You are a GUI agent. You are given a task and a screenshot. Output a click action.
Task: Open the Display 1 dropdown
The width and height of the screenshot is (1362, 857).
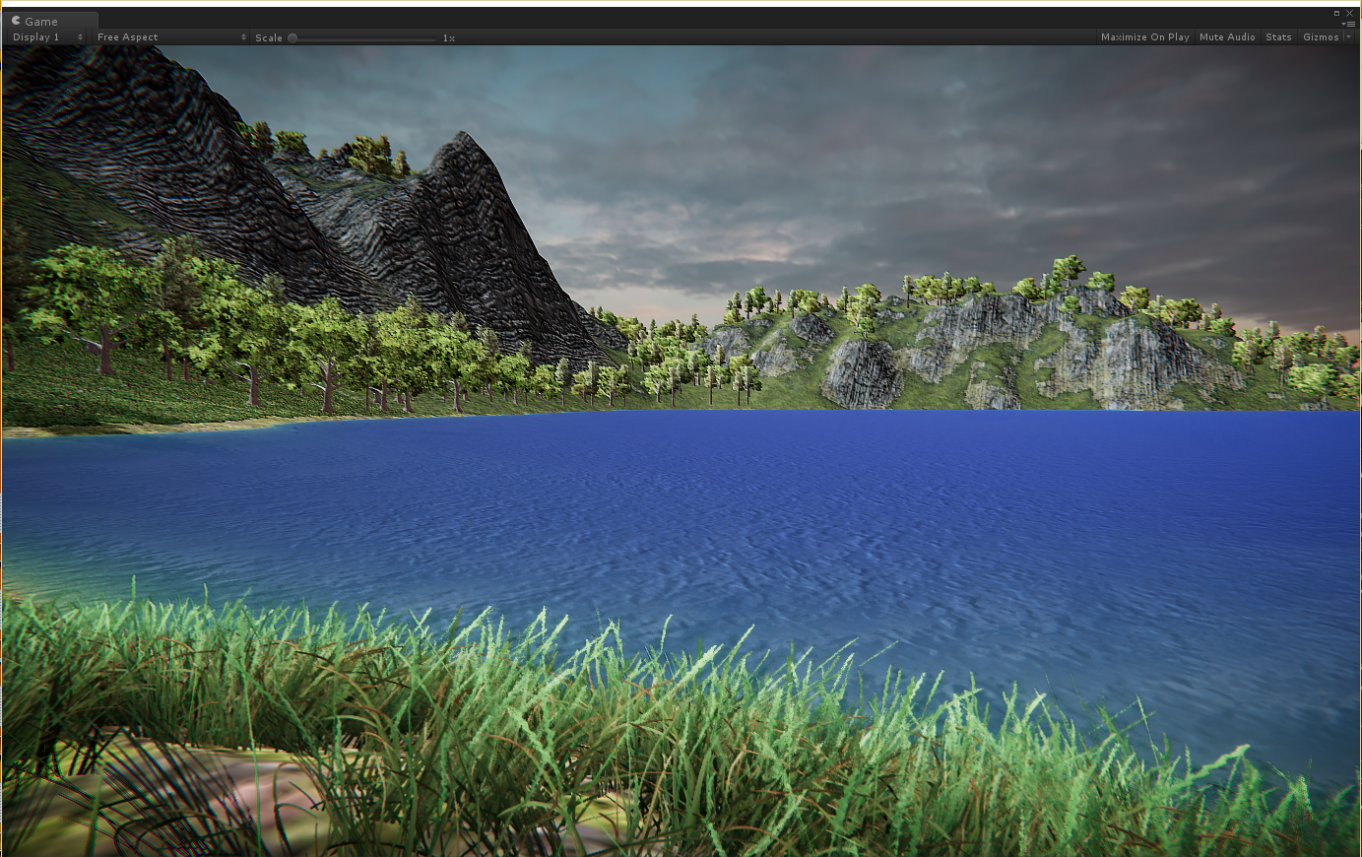(x=47, y=37)
